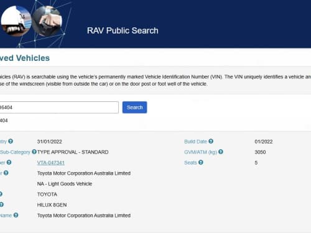Show help for Sub-Category
This screenshot has width=311, height=233.
pyautogui.click(x=34, y=152)
